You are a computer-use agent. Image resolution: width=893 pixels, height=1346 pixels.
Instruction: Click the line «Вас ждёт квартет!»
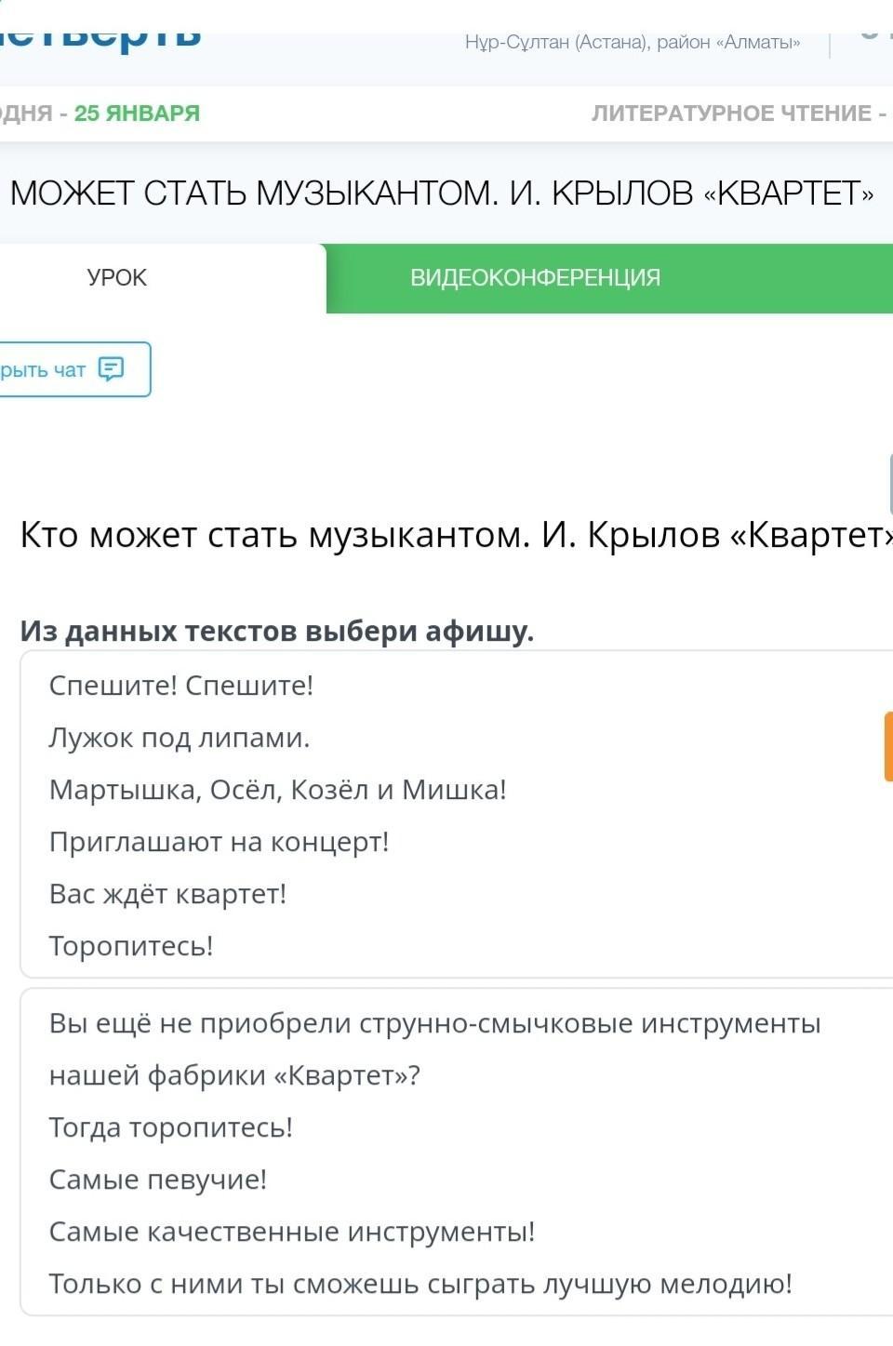(167, 894)
